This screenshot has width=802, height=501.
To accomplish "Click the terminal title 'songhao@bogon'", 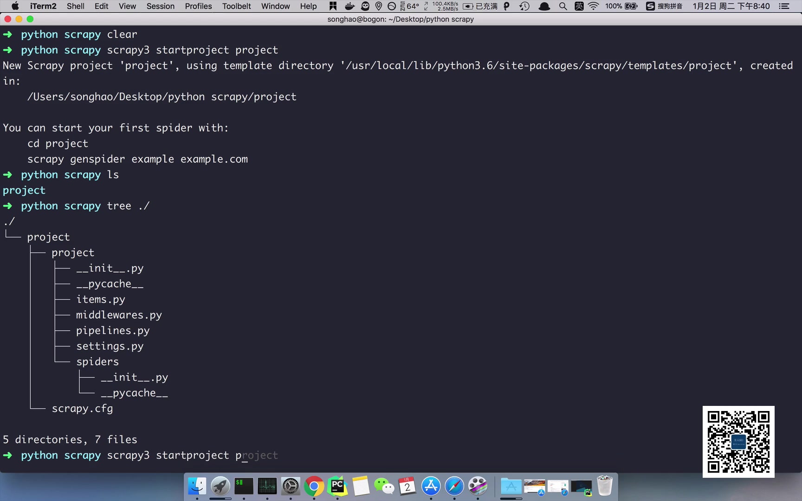I will click(401, 19).
